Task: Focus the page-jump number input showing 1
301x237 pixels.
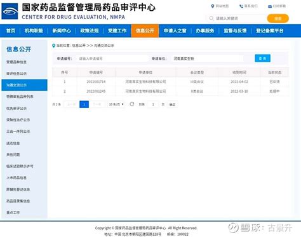Action: coord(153,104)
